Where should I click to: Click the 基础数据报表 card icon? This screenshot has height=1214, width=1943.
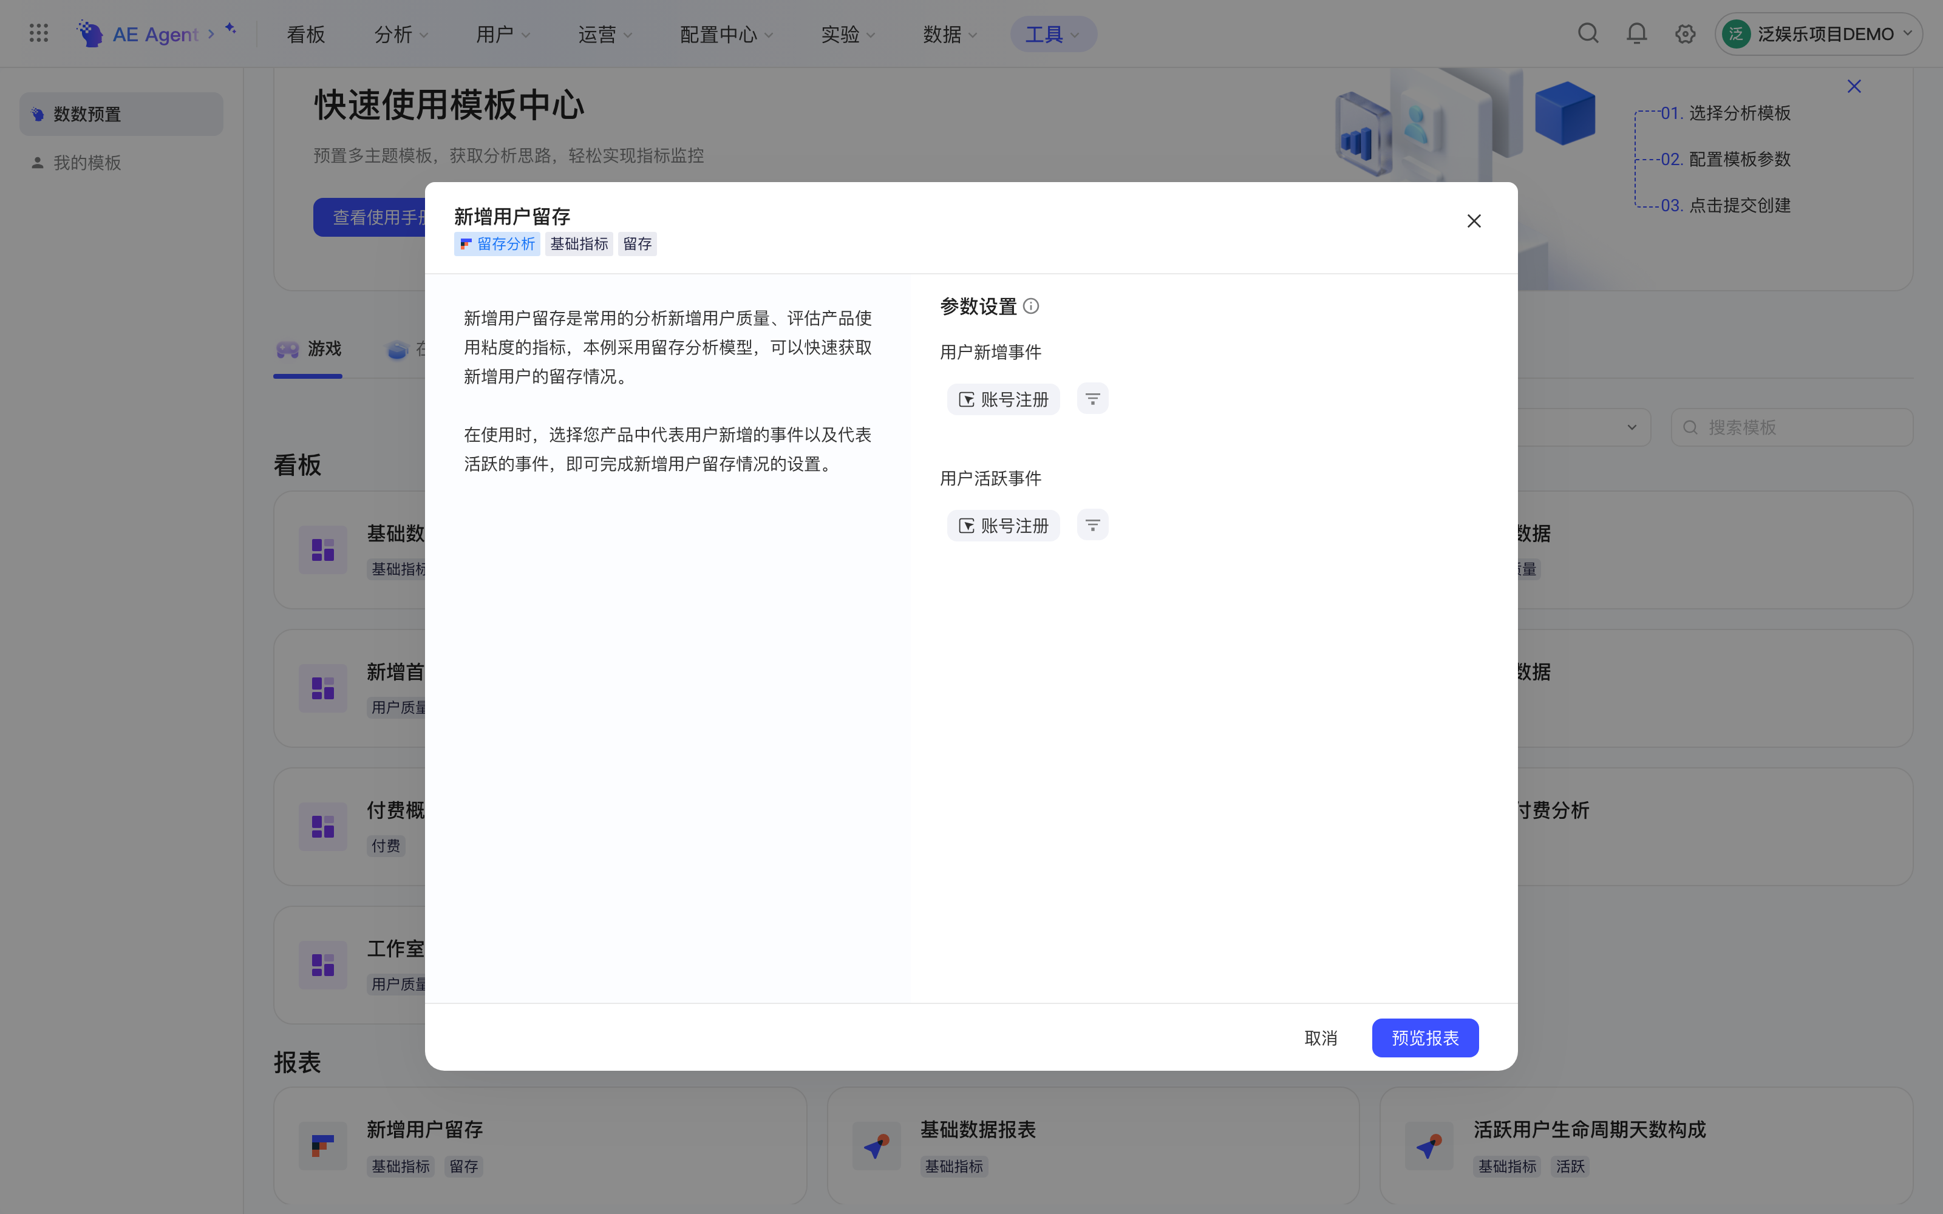tap(876, 1145)
